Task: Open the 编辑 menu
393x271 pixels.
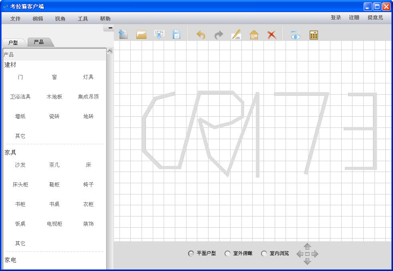Action: click(38, 18)
